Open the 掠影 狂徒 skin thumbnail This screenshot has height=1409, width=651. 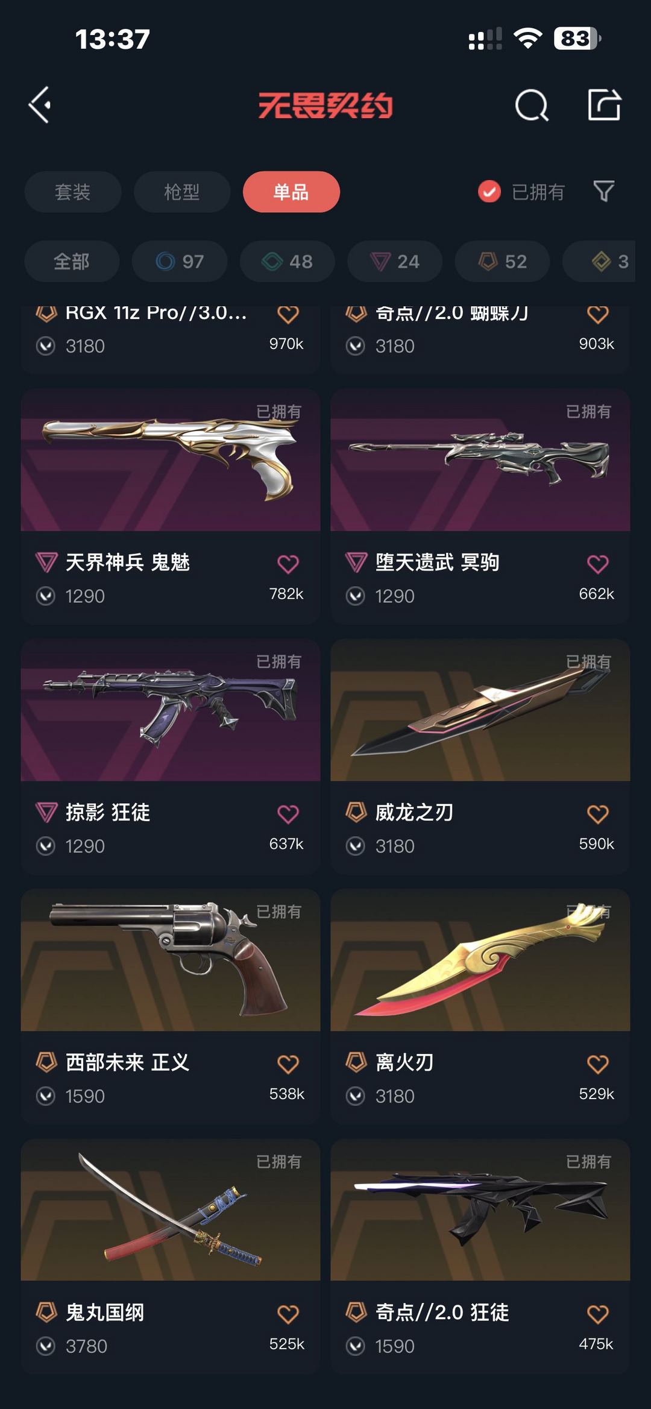coord(171,710)
